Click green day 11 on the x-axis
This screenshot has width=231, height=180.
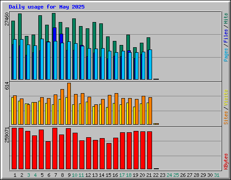click(x=81, y=175)
